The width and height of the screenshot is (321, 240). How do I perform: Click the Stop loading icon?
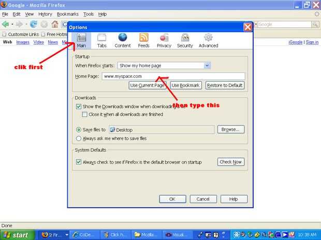(44, 24)
